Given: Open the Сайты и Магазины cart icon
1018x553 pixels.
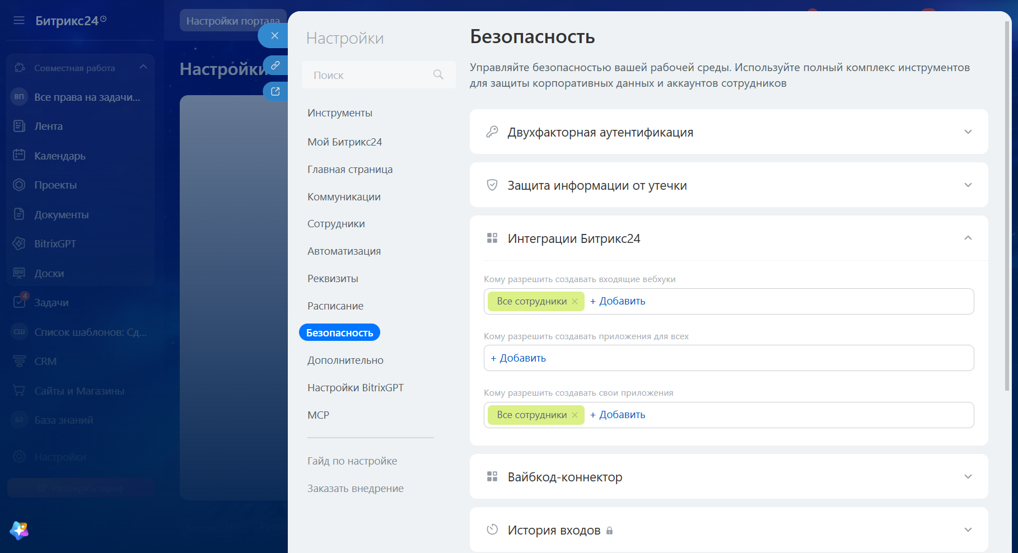Looking at the screenshot, I should 19,391.
